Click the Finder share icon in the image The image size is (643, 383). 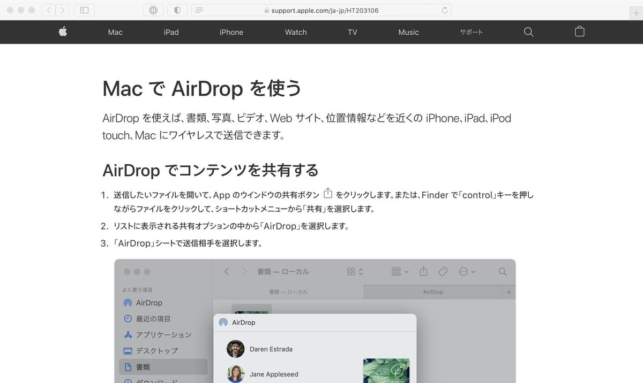423,271
